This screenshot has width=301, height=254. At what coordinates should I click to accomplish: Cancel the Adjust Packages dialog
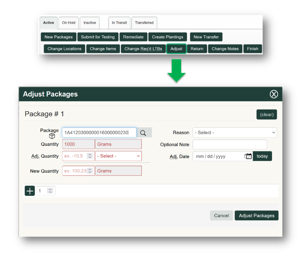click(x=221, y=216)
